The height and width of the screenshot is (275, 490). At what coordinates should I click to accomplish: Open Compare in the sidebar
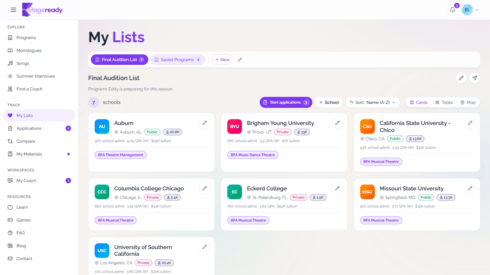point(39,141)
